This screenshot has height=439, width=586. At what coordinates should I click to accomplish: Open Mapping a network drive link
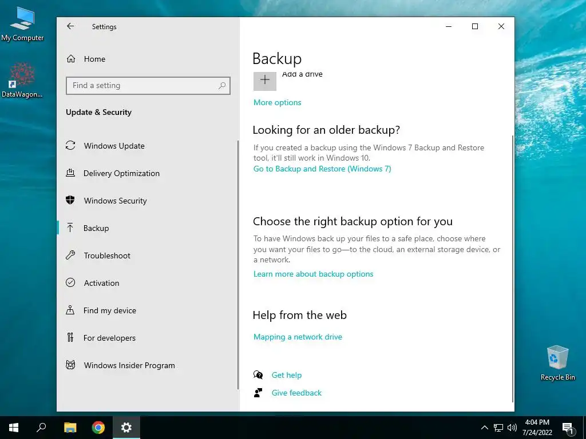(x=298, y=337)
